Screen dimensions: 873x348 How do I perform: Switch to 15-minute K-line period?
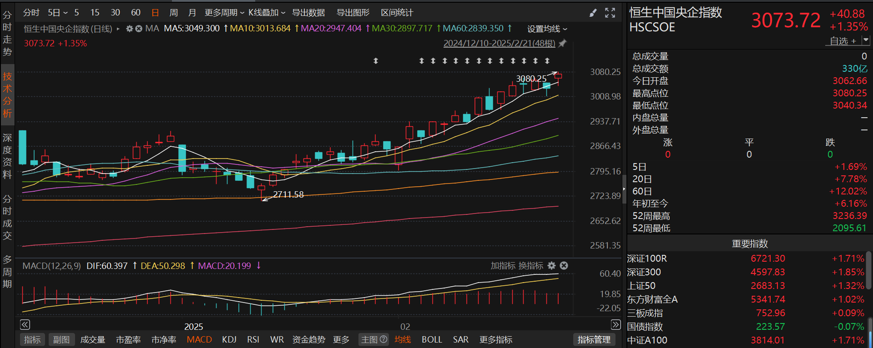coord(95,13)
